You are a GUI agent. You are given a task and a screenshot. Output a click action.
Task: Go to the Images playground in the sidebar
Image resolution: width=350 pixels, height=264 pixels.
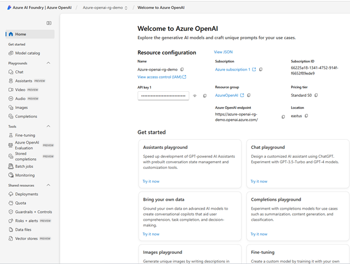tap(21, 107)
